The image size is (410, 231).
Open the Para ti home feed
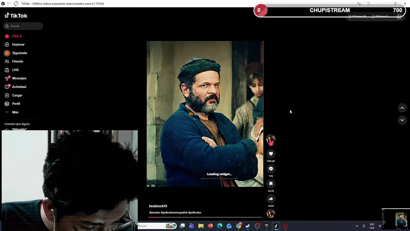pos(13,36)
